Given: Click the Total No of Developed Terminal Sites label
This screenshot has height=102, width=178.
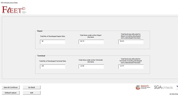Looking at the screenshot, I should coord(53,61).
